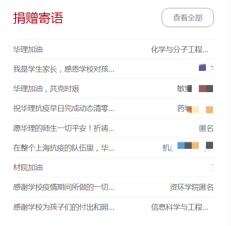Screen dimensions: 231x226
Task: Click the purple-blurred donor name in second row
Action: [206, 68]
